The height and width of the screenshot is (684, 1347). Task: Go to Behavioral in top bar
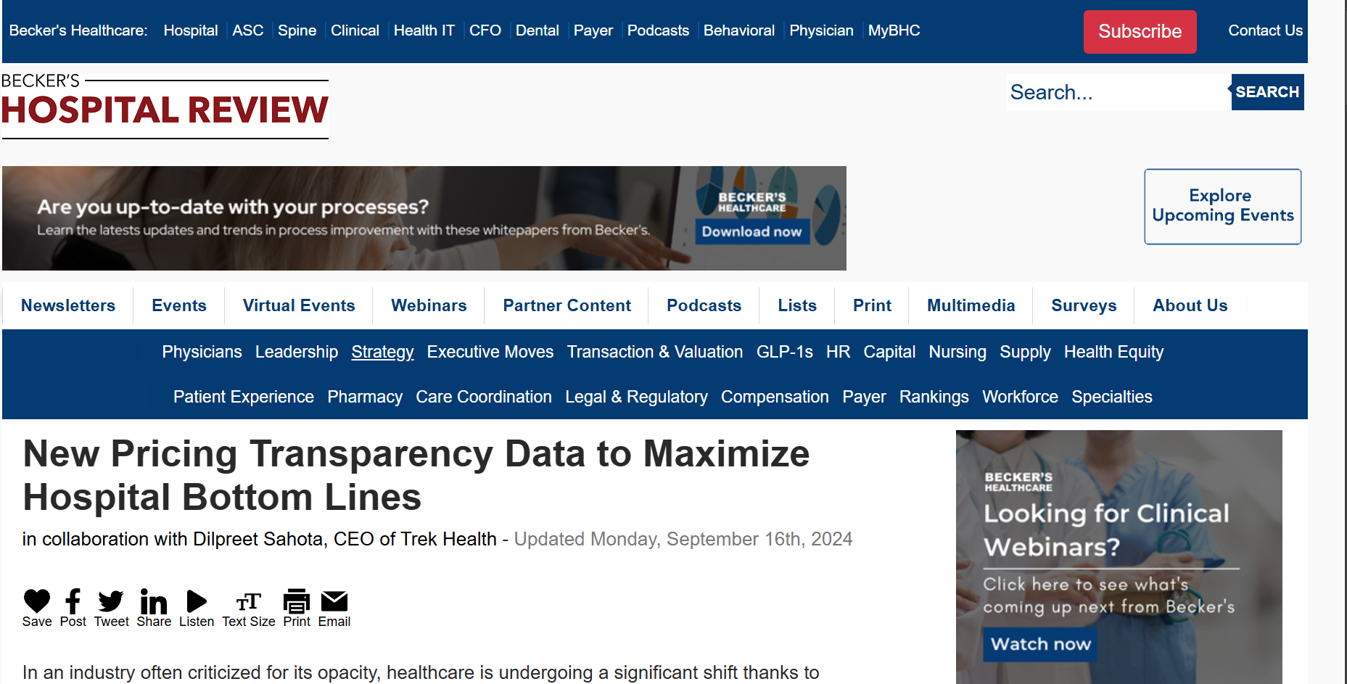click(739, 30)
